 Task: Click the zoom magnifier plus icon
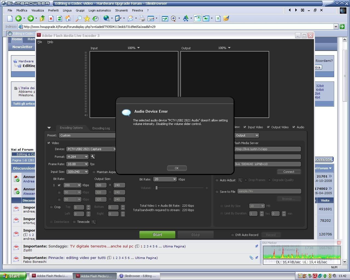click(x=173, y=18)
